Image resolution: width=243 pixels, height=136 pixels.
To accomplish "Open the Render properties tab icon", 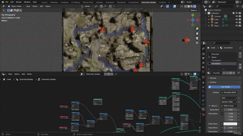I will pyautogui.click(x=204, y=54).
